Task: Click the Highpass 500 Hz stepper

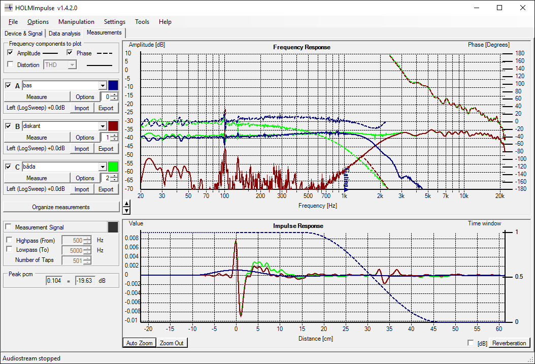Action: tap(87, 241)
